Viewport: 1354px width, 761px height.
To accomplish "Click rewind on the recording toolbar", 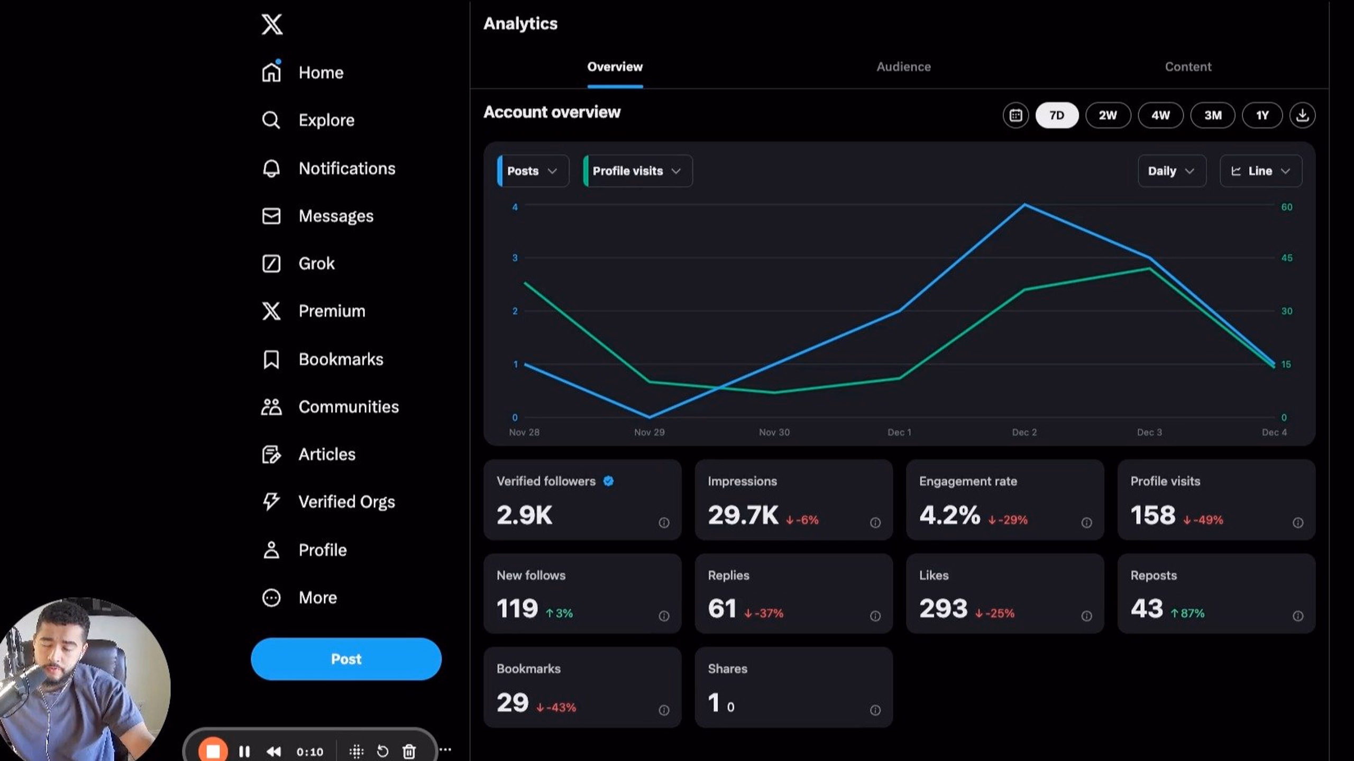I will [274, 751].
